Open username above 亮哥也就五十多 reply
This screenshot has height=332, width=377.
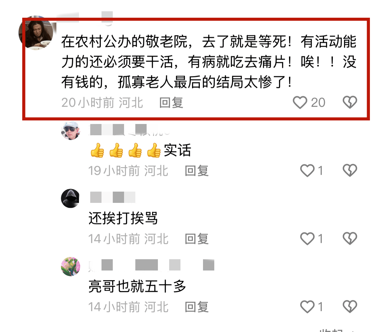pos(151,265)
